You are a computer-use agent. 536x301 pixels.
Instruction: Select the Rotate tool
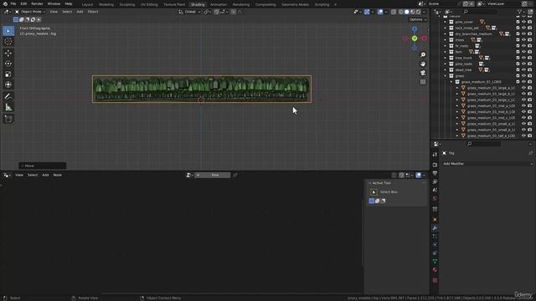point(8,64)
